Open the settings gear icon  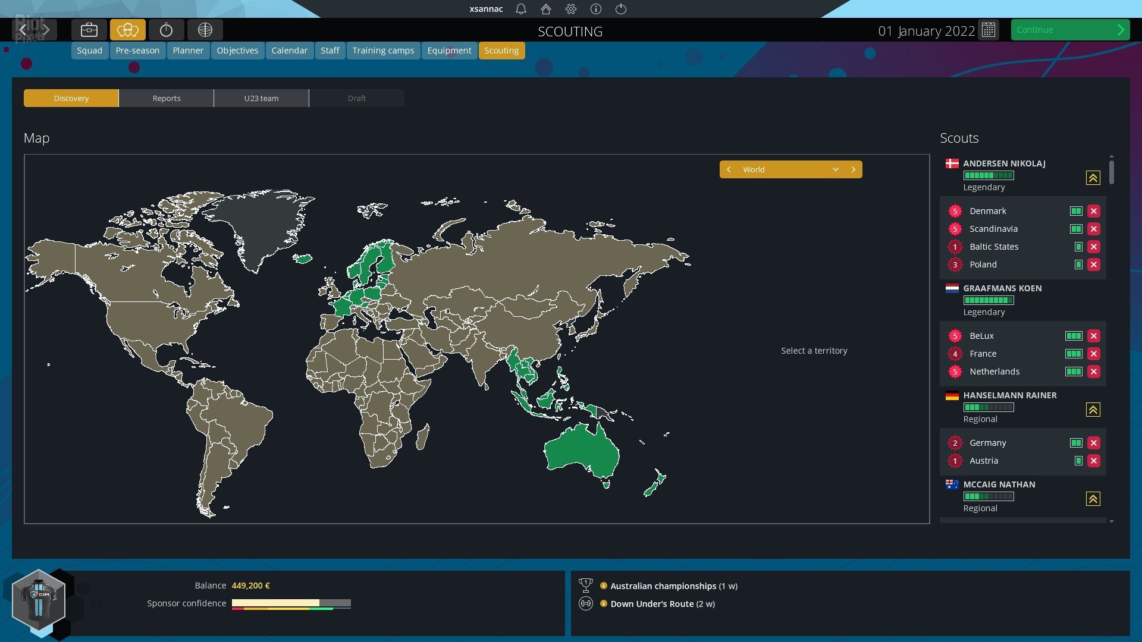pyautogui.click(x=570, y=9)
